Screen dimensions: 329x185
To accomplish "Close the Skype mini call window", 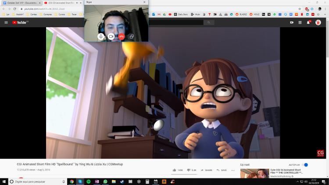I will [x=144, y=2].
